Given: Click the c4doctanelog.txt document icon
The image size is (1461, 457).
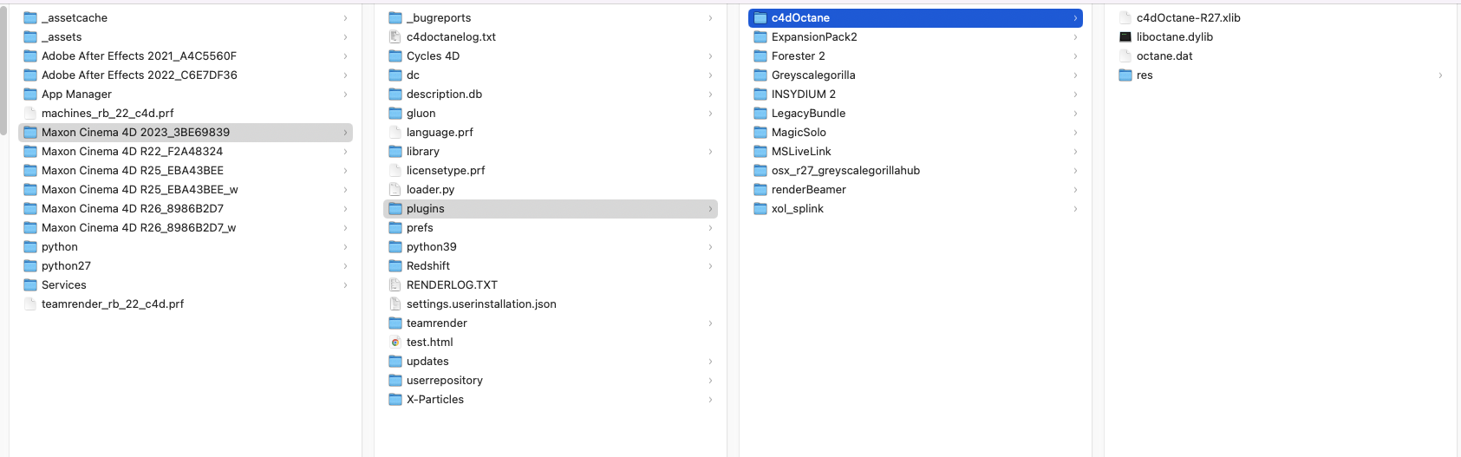Looking at the screenshot, I should 395,36.
